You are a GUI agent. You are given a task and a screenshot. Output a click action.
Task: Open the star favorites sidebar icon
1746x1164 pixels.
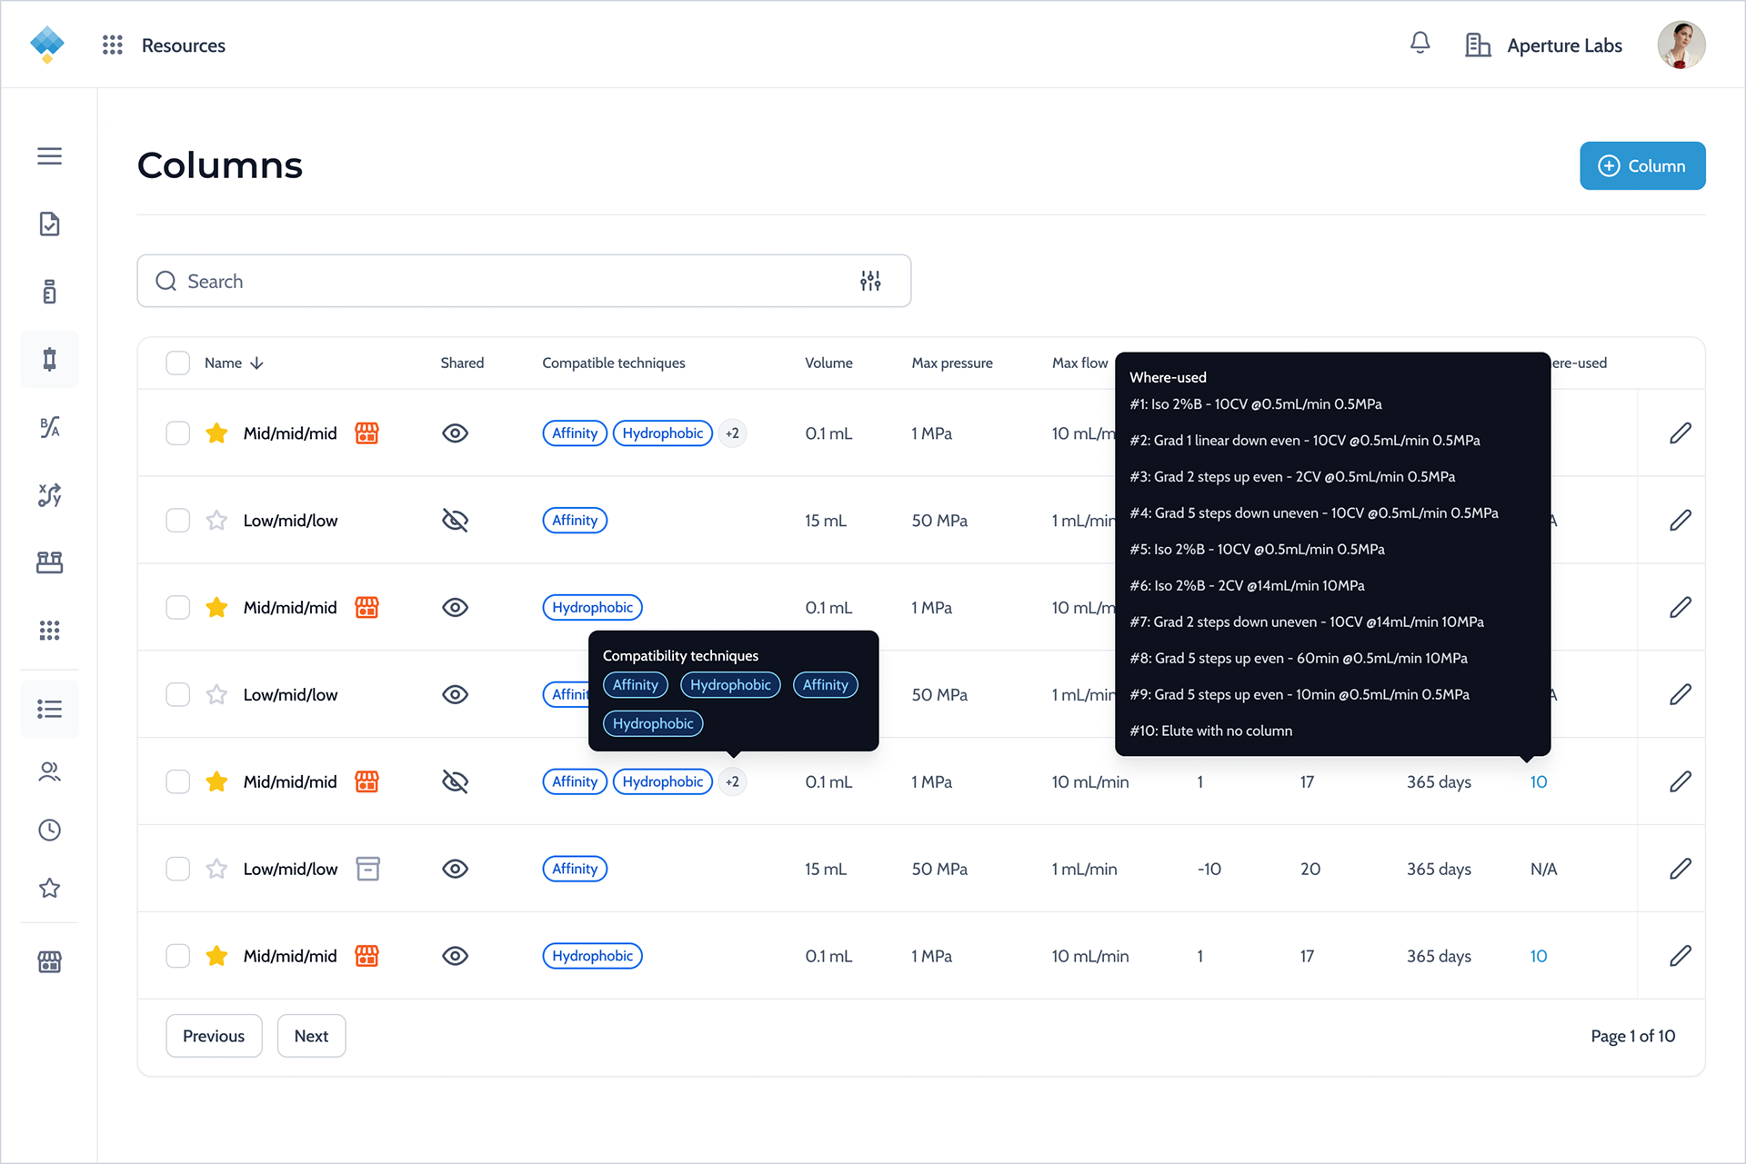[x=49, y=888]
